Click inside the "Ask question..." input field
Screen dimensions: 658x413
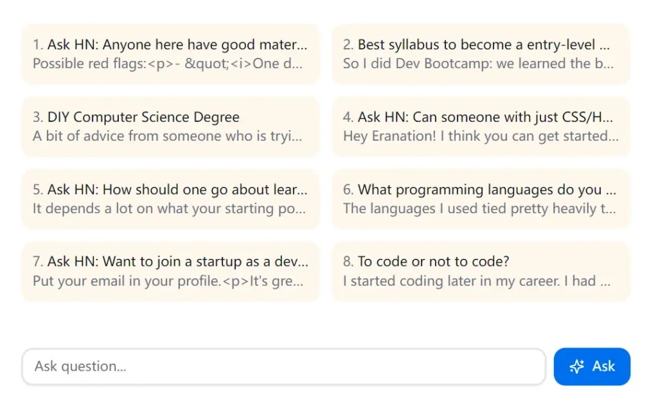283,366
